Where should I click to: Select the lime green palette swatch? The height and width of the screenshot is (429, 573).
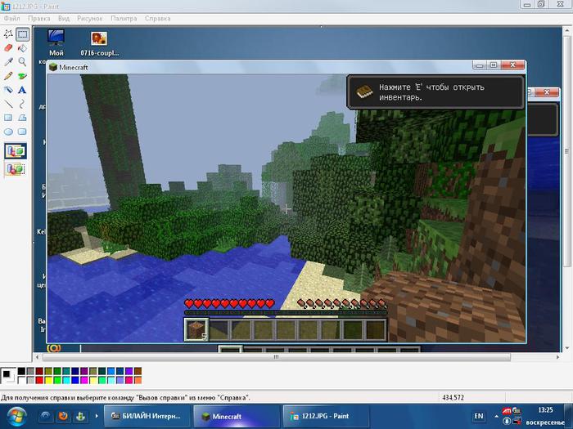tap(57, 380)
